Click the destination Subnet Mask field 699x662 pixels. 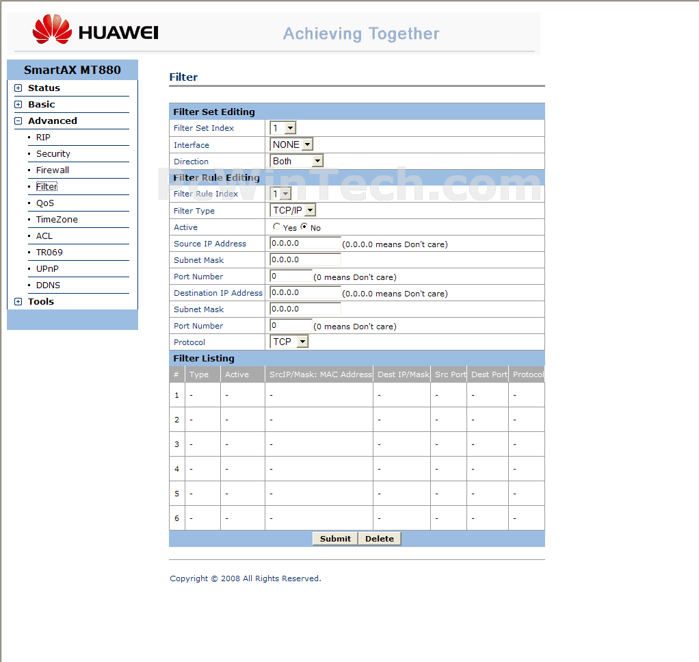coord(305,309)
